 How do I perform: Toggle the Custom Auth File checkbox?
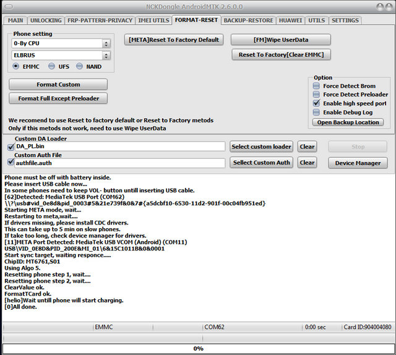click(x=11, y=161)
